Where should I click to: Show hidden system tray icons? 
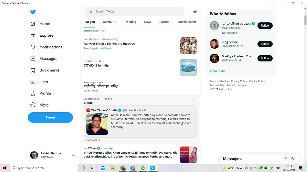tap(246, 168)
